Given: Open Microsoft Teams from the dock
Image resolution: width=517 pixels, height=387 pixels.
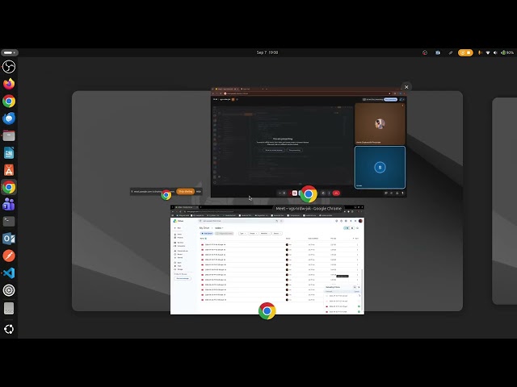Looking at the screenshot, I should pyautogui.click(x=9, y=204).
